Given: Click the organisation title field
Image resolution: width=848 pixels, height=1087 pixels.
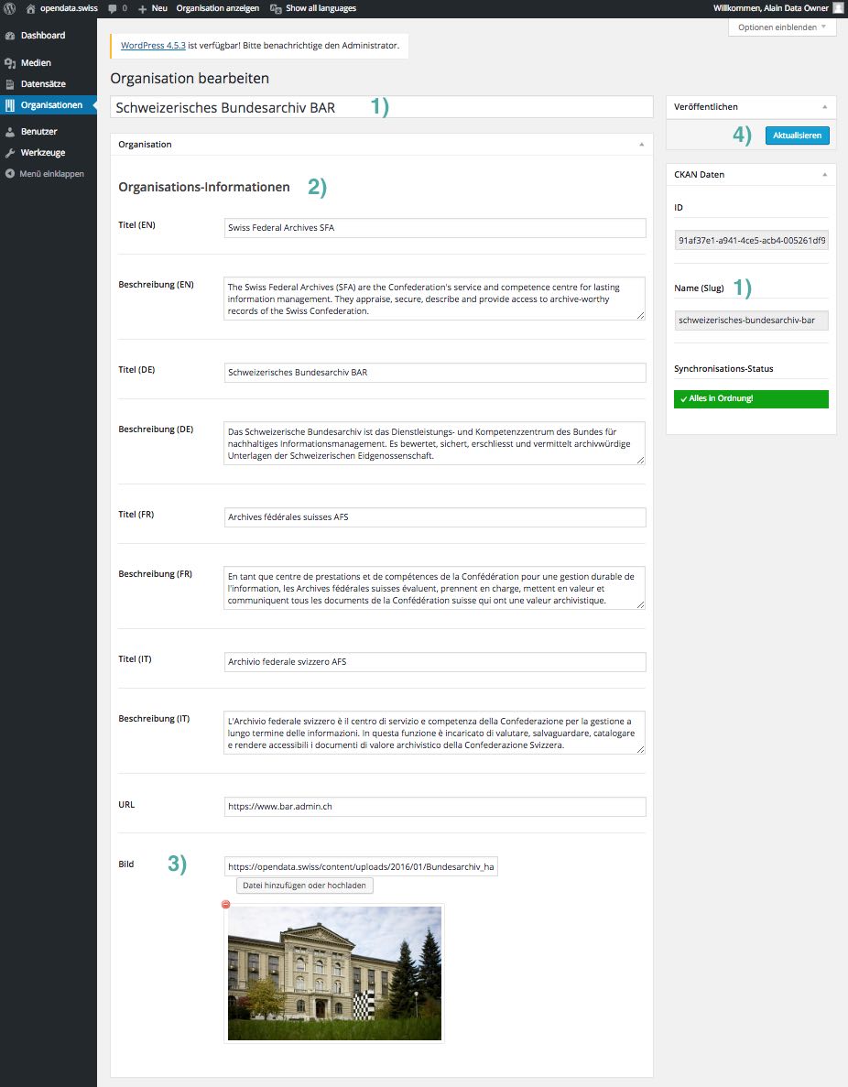Looking at the screenshot, I should click(381, 107).
